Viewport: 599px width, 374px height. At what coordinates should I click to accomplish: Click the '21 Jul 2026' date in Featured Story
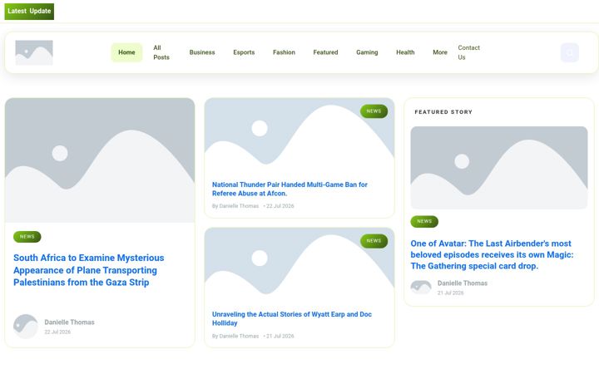point(450,293)
